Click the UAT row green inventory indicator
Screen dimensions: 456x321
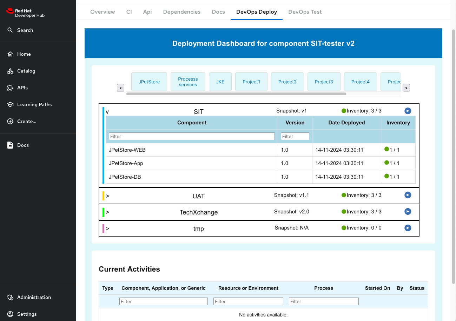click(x=344, y=195)
